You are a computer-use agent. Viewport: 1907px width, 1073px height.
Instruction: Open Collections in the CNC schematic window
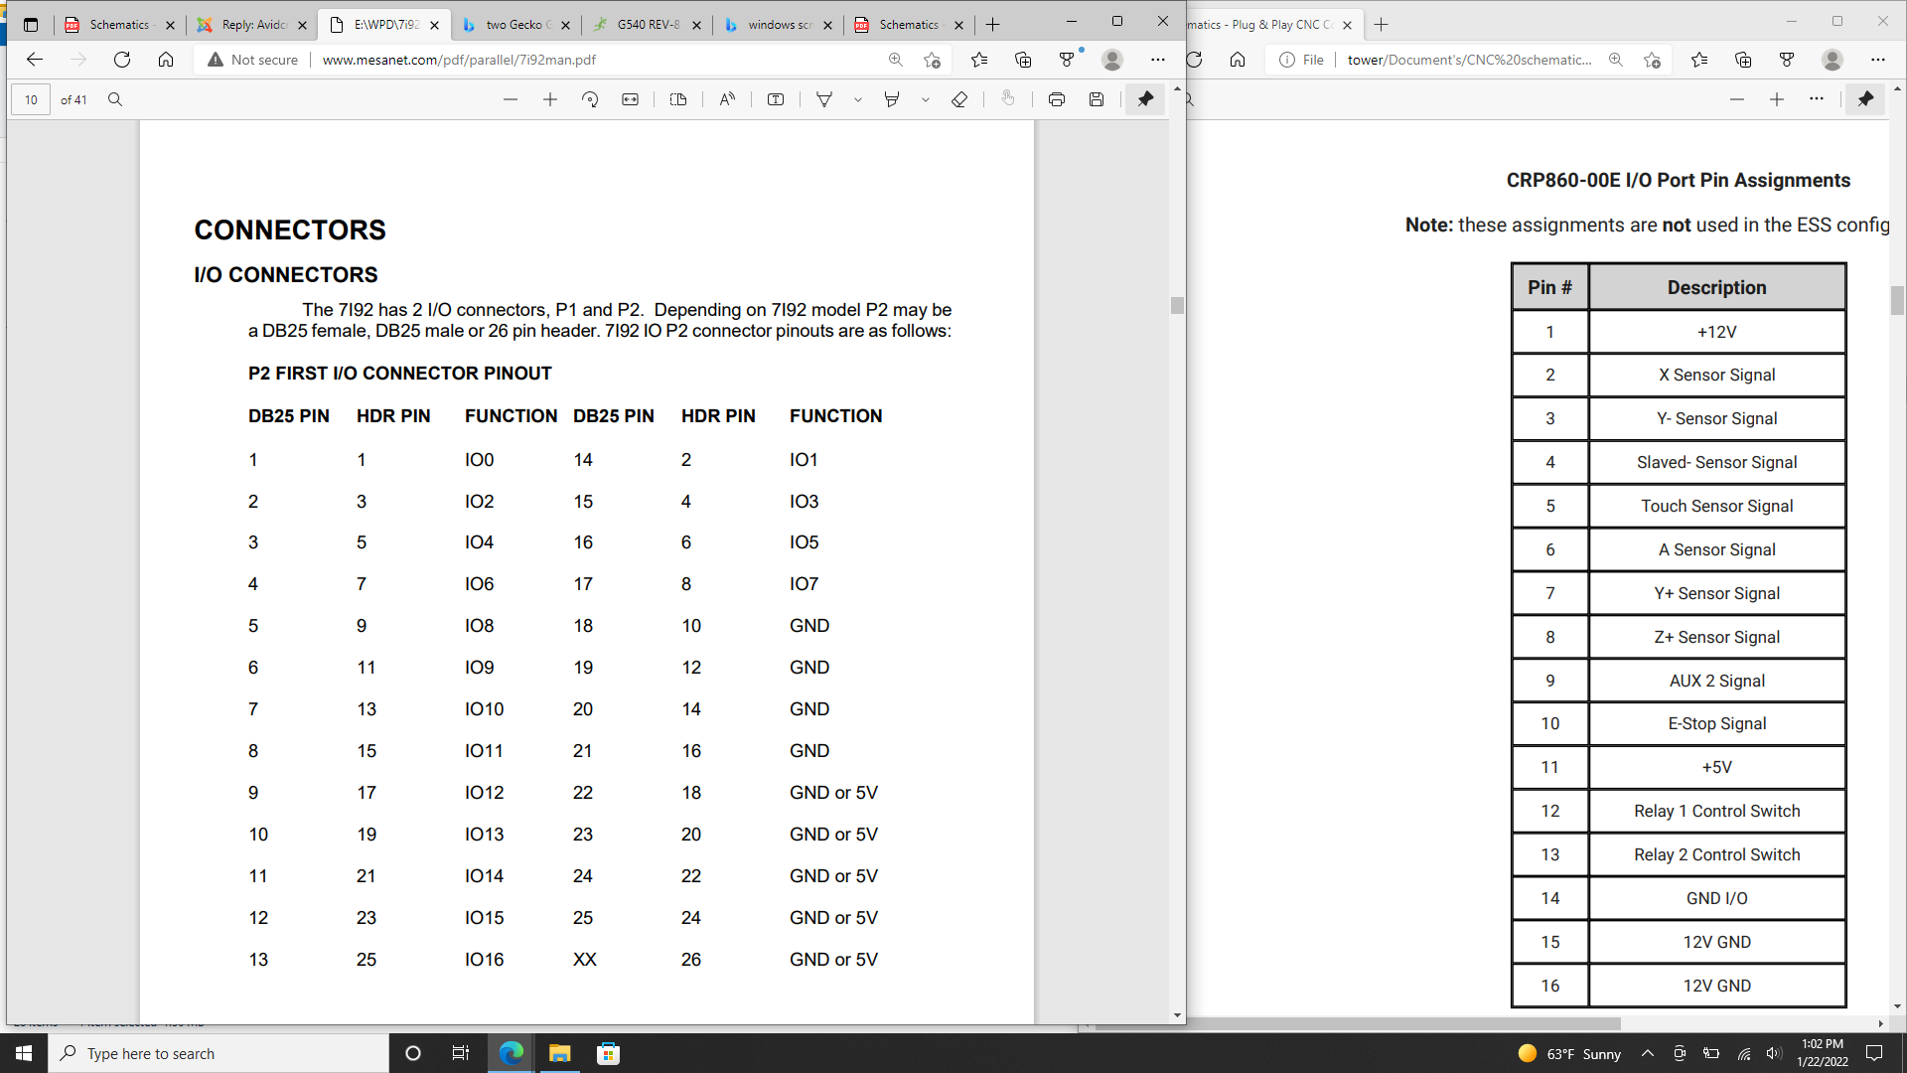(x=1743, y=60)
